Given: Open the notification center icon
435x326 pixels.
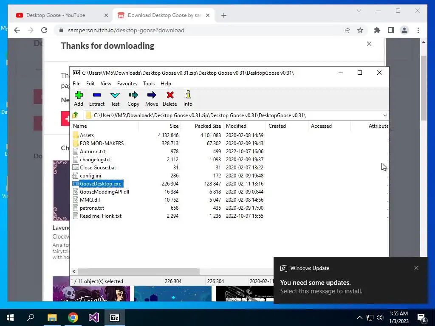Looking at the screenshot, I should (422, 318).
